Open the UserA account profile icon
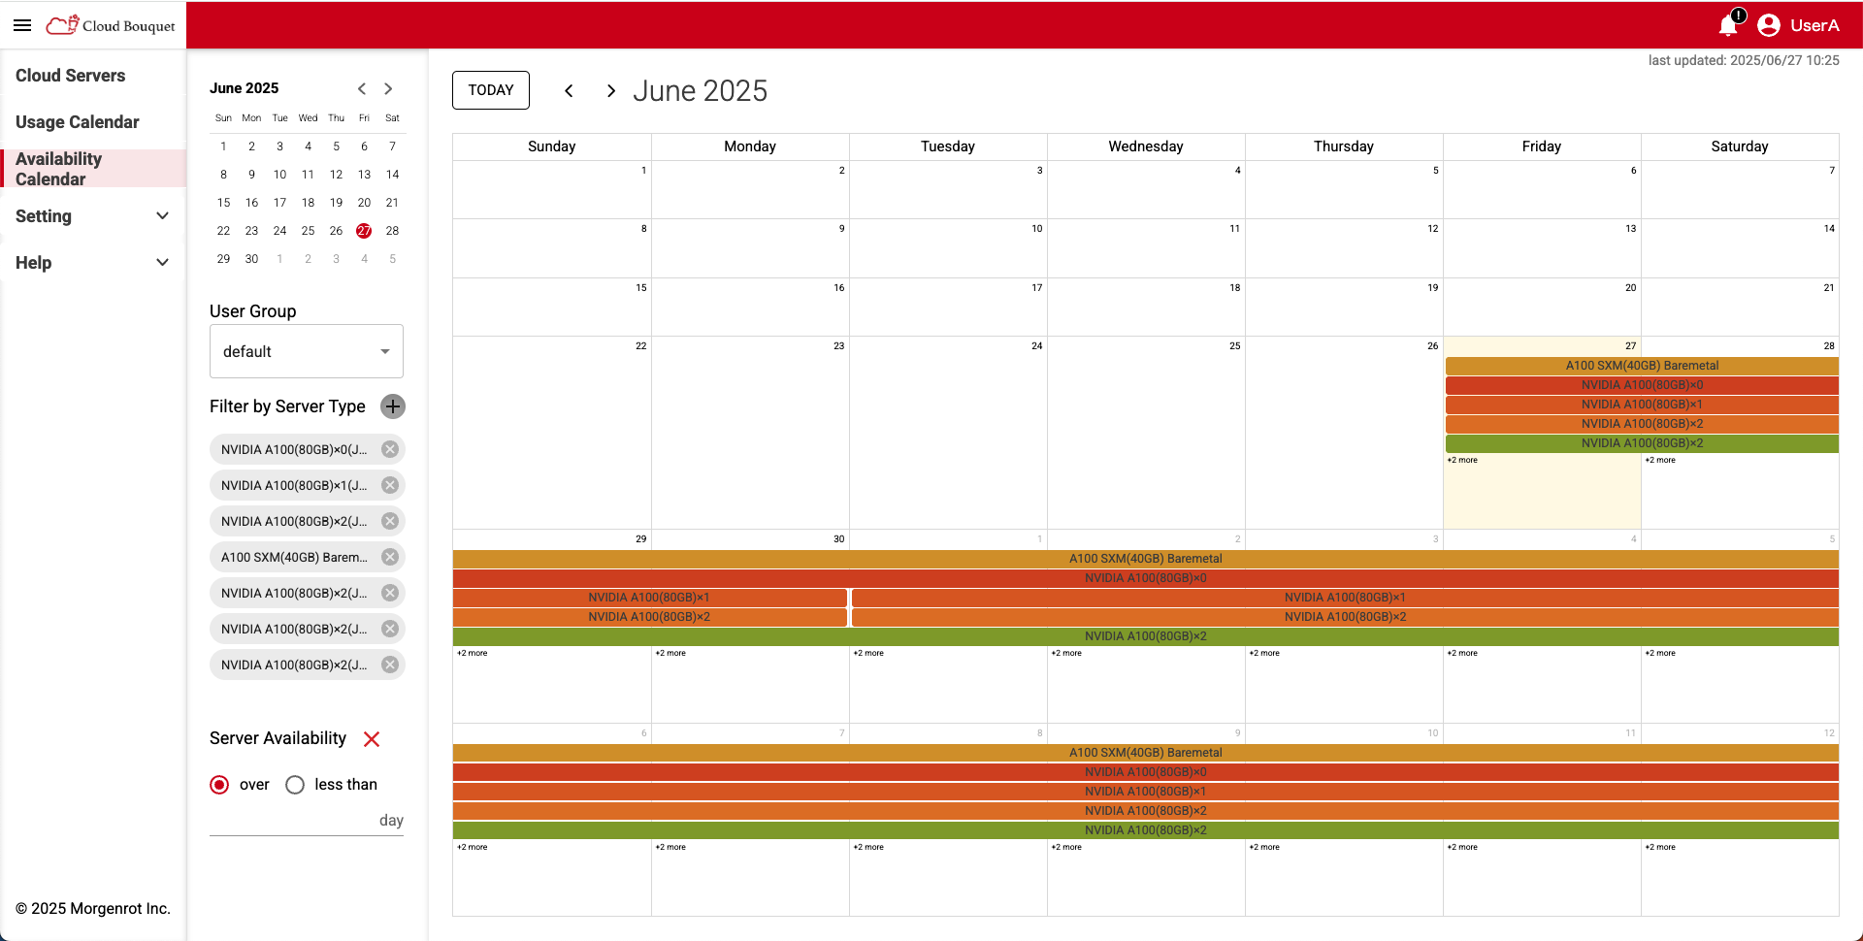This screenshot has height=941, width=1863. [1768, 26]
